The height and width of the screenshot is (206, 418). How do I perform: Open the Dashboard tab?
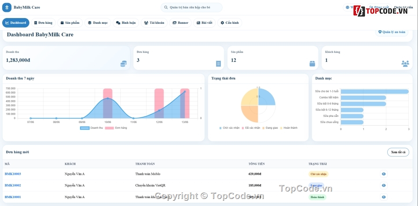point(16,23)
